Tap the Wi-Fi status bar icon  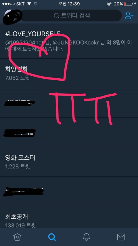pos(29,4)
